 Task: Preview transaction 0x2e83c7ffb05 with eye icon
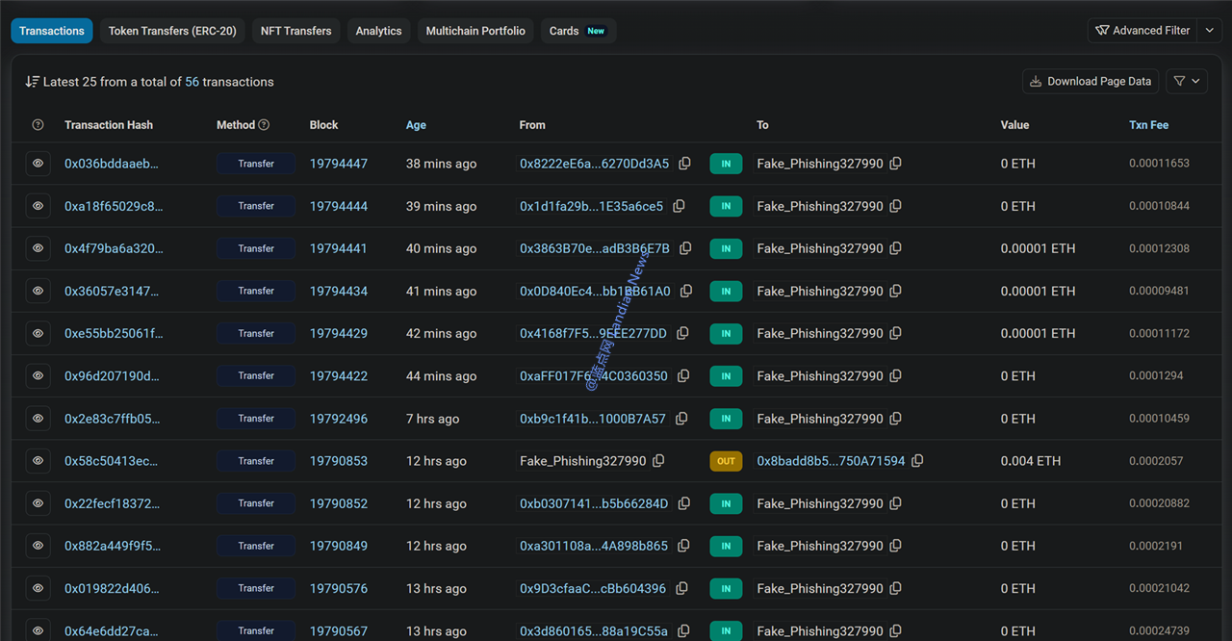pyautogui.click(x=38, y=419)
